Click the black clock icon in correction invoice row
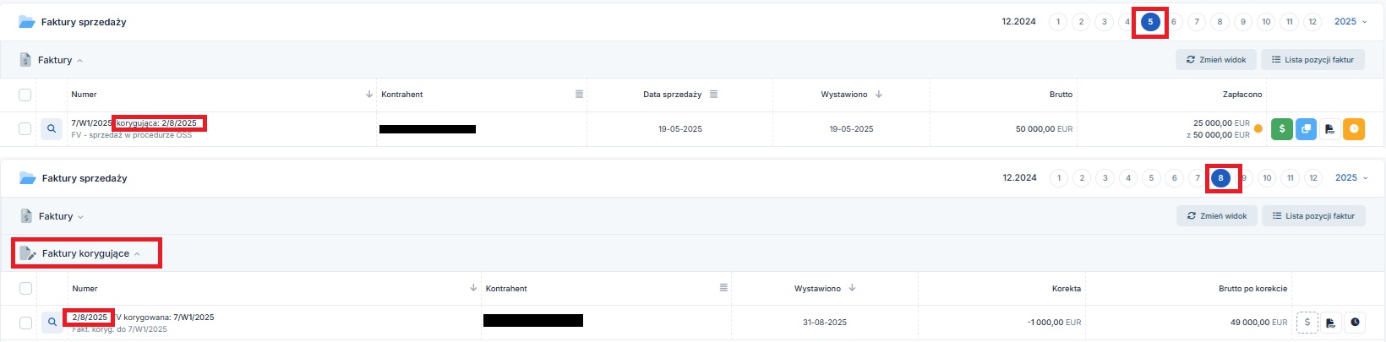The width and height of the screenshot is (1386, 342). coord(1355,322)
